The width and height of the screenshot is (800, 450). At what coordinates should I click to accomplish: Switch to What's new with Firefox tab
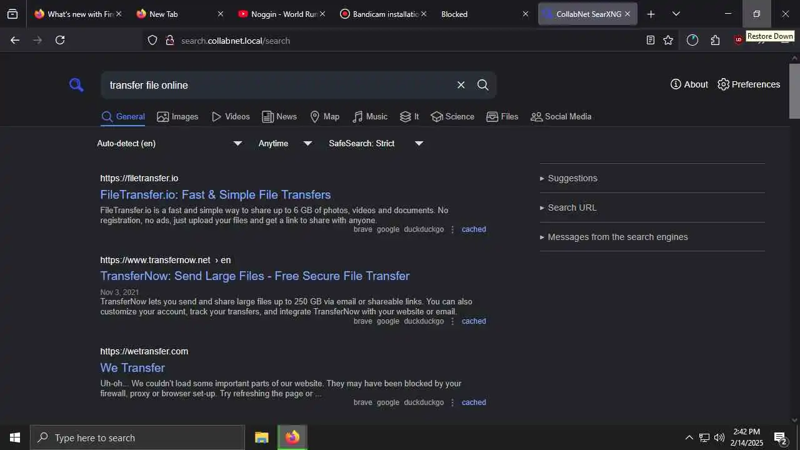(x=79, y=14)
